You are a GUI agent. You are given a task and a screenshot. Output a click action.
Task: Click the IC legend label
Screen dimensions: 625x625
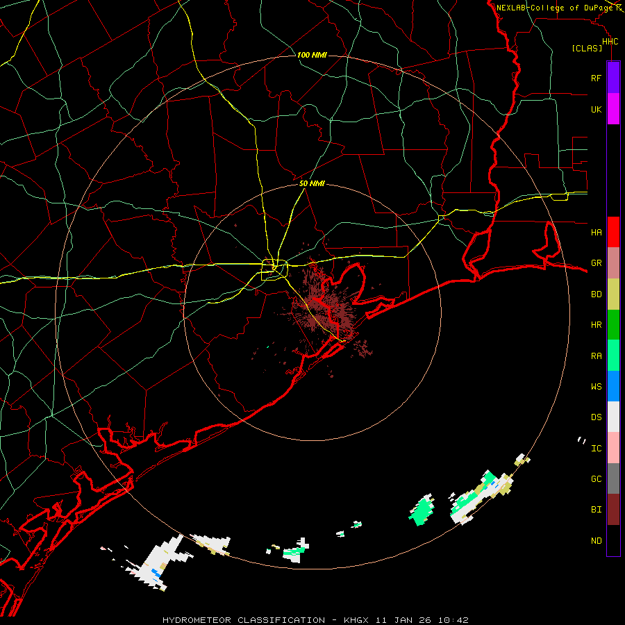pos(596,449)
